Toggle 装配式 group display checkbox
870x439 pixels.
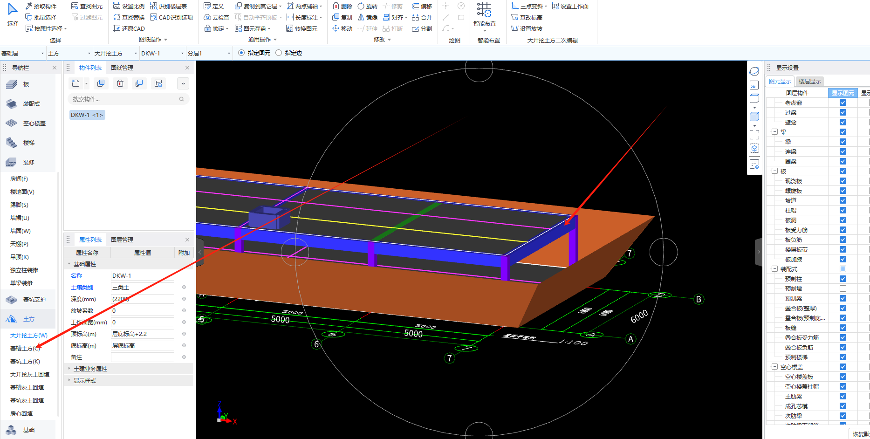[843, 269]
